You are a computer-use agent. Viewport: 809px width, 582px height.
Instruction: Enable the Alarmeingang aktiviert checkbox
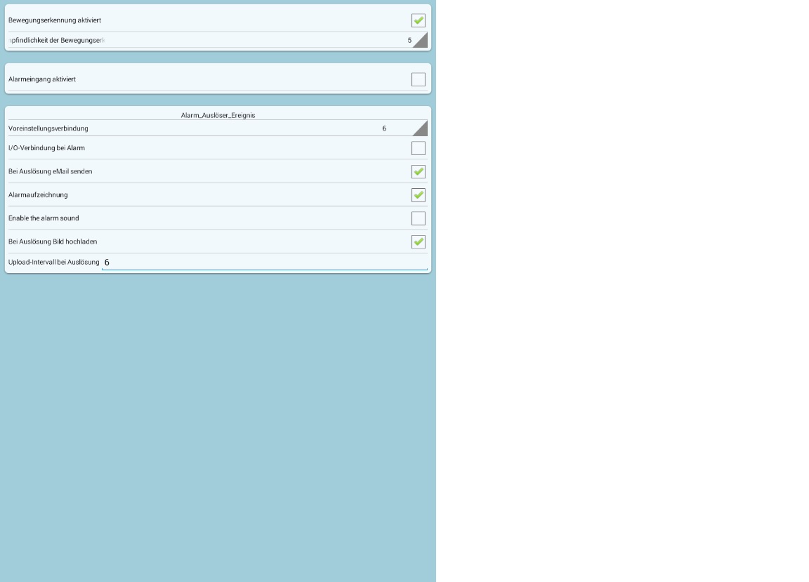point(419,79)
